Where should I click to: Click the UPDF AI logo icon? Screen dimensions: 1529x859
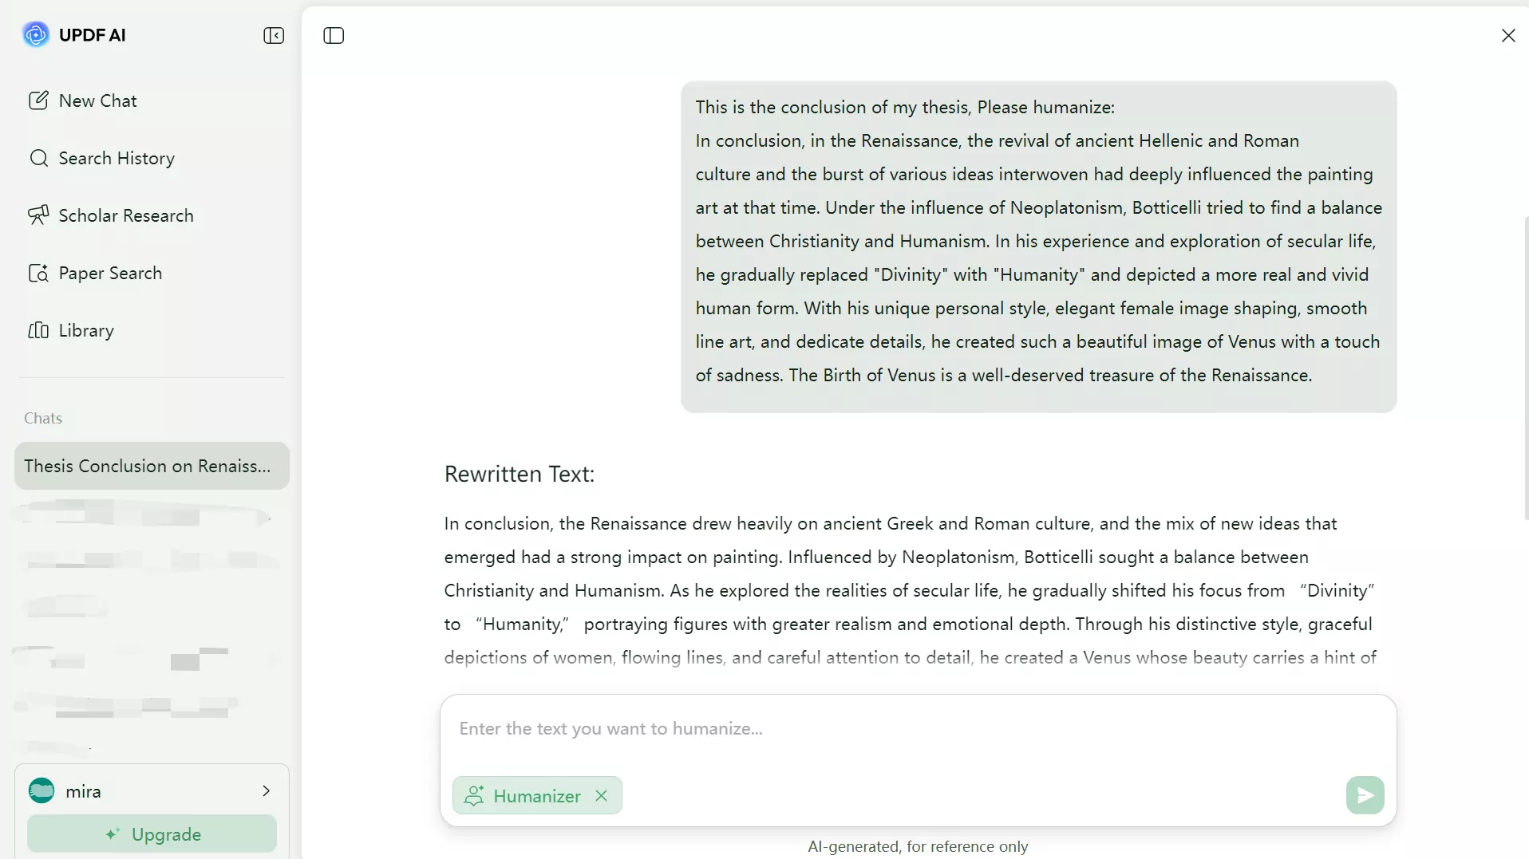(x=35, y=34)
